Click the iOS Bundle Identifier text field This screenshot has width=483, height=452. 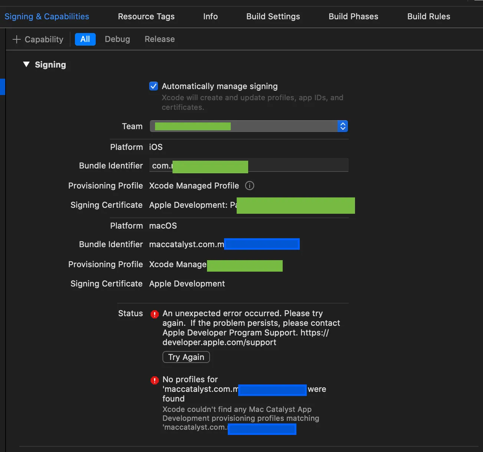coord(297,166)
